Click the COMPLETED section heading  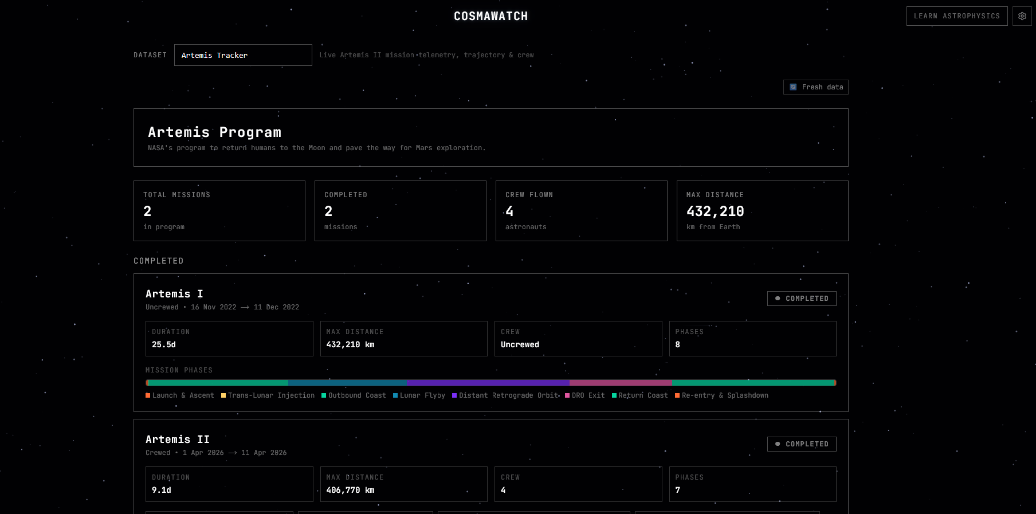(159, 261)
